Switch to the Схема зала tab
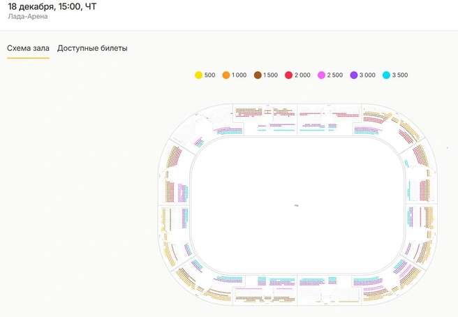This screenshot has width=458, height=317. pyautogui.click(x=28, y=48)
